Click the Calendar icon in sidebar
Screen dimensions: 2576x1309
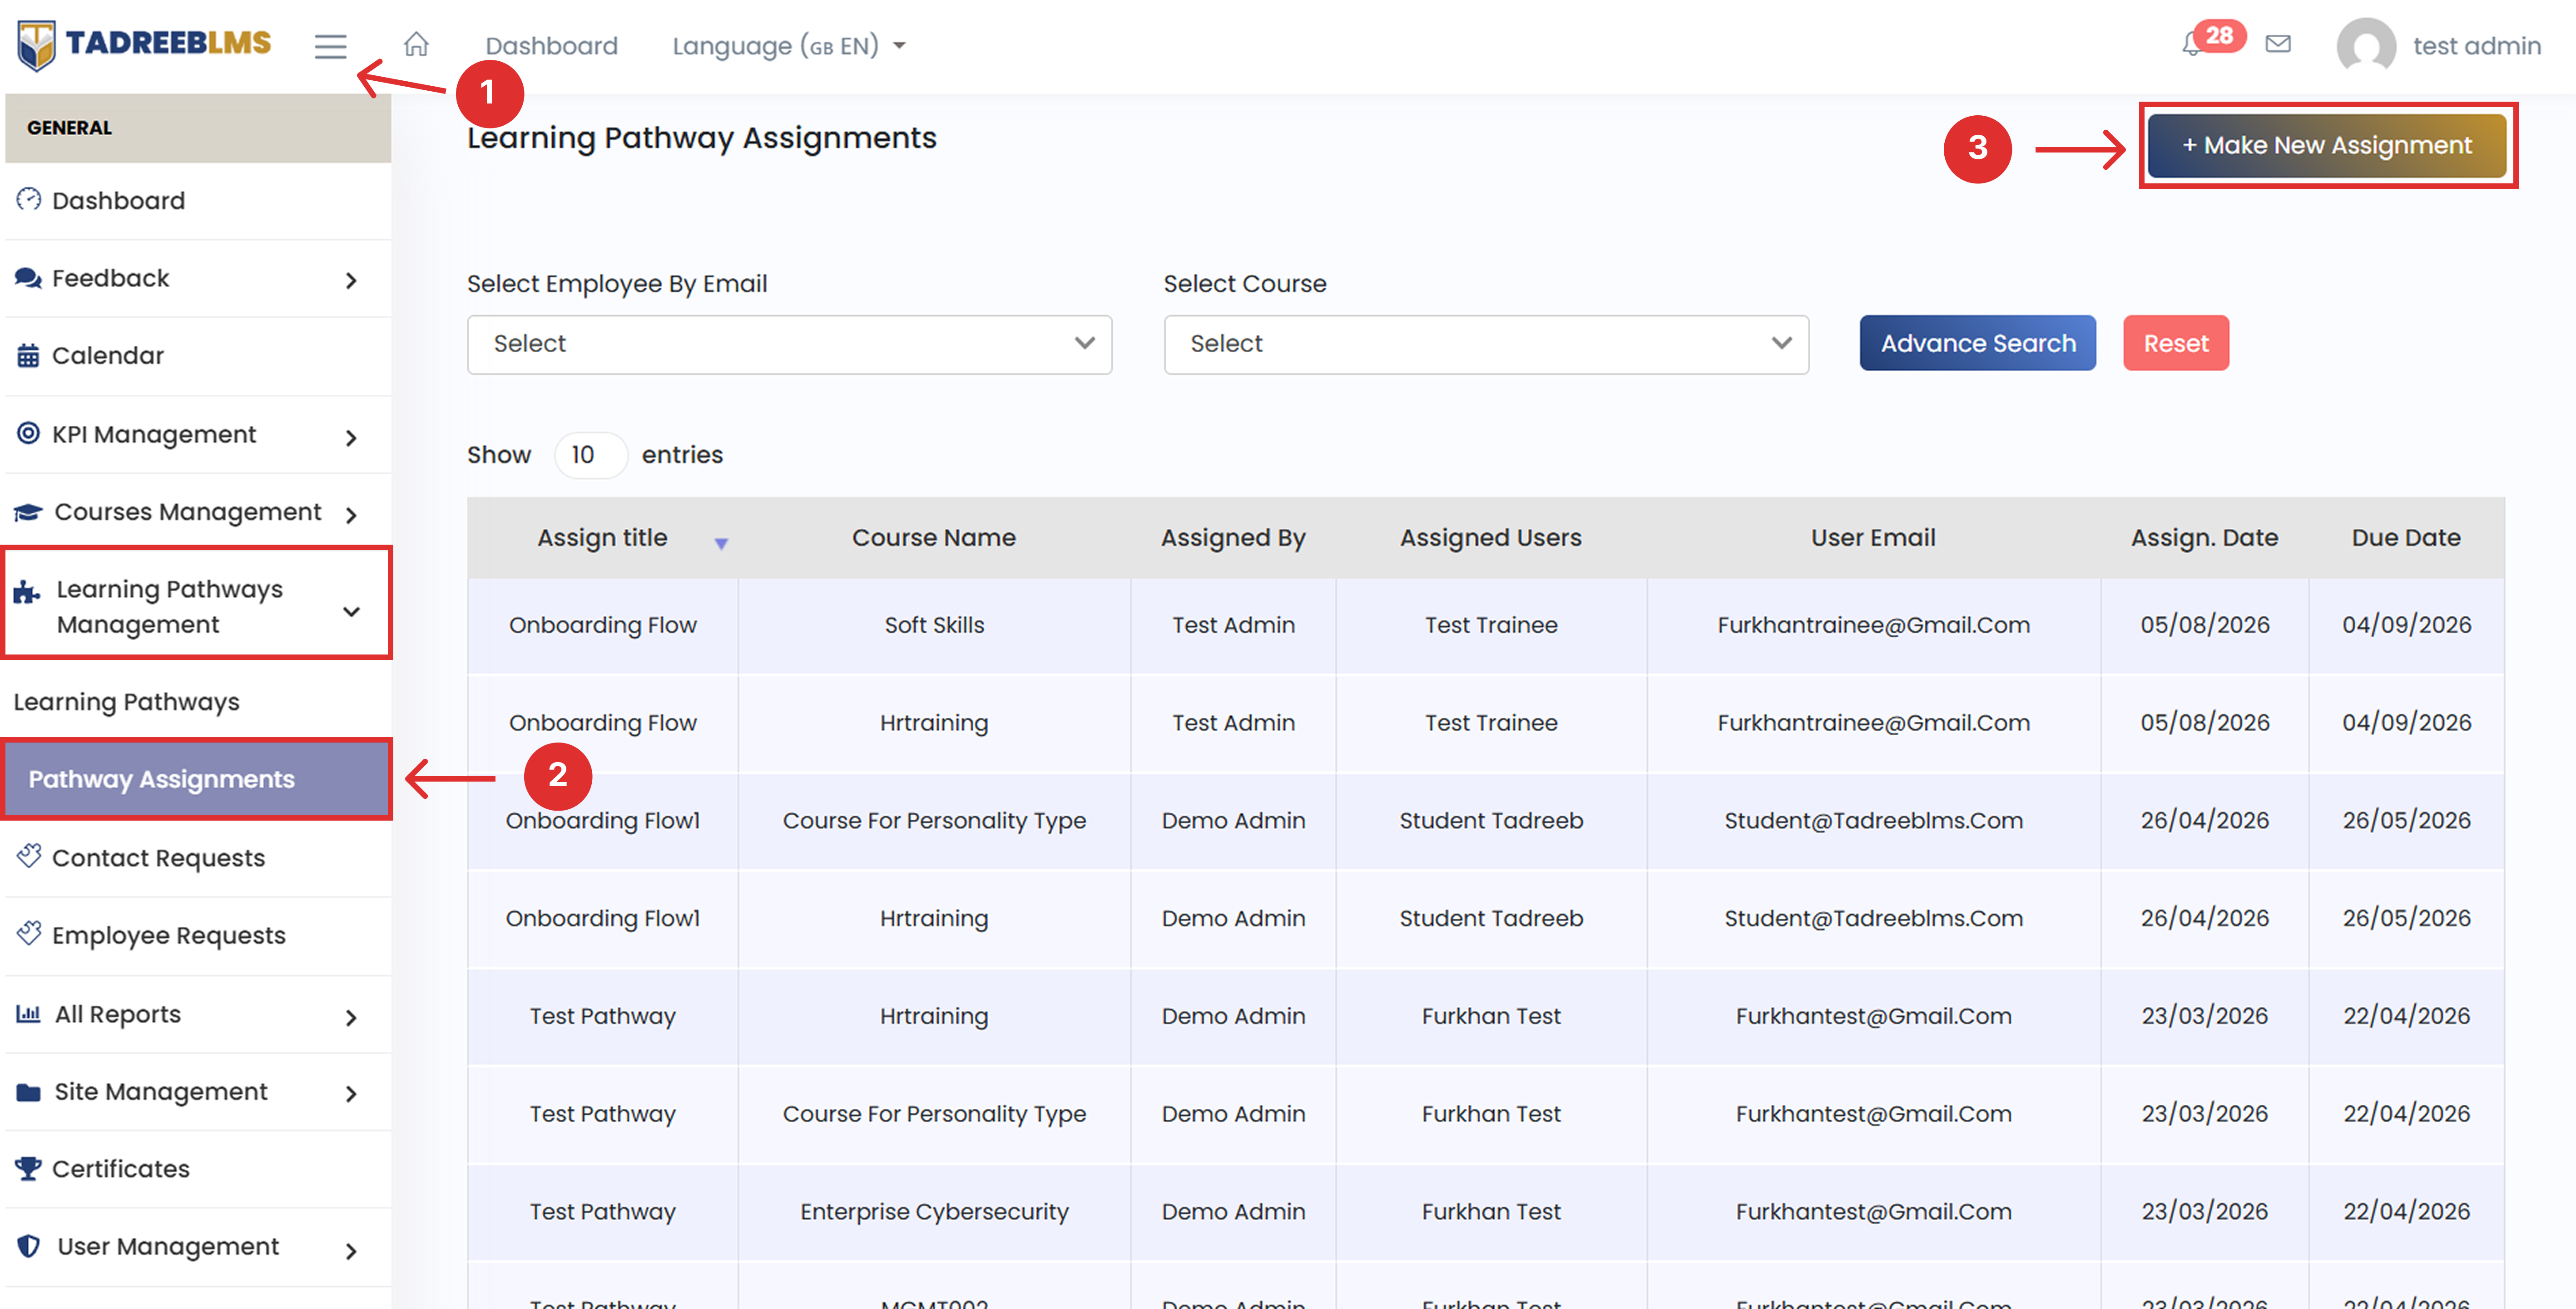[28, 356]
